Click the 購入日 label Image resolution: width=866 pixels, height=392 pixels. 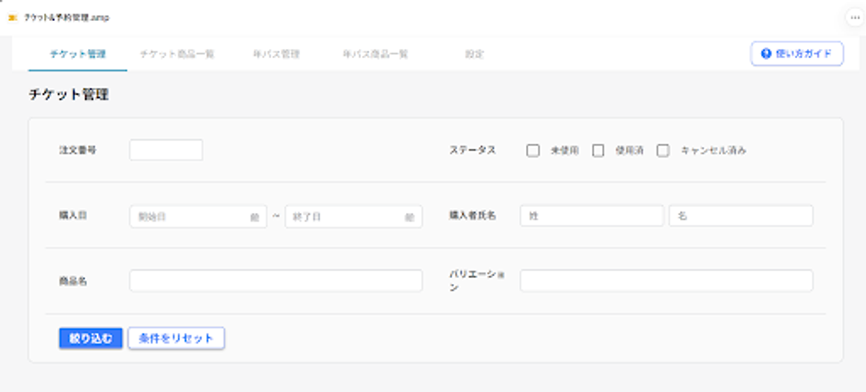tap(72, 216)
